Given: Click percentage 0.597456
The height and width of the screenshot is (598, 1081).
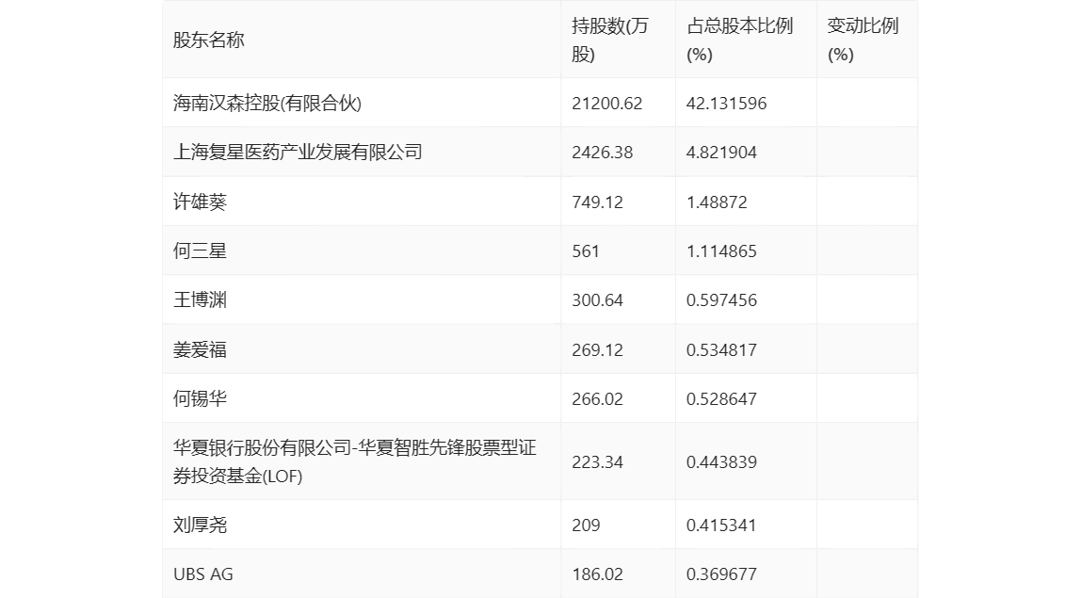Looking at the screenshot, I should point(721,300).
